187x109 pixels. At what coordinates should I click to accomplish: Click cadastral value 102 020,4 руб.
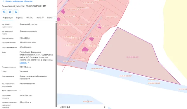(x=26, y=95)
